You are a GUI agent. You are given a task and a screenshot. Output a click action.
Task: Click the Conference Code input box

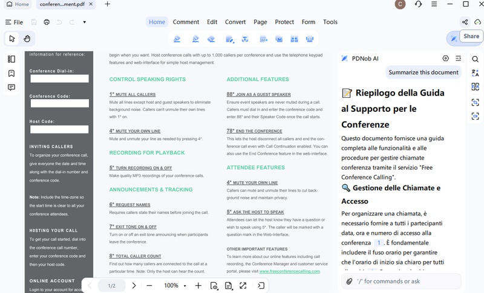[59, 103]
